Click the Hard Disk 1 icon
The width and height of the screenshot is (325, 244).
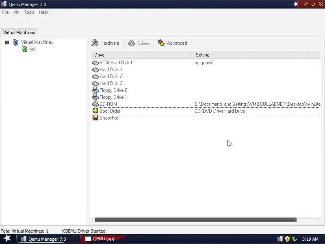coord(95,70)
